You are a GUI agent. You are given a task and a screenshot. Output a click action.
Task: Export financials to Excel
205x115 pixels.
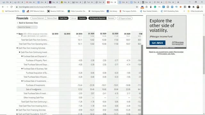tap(125, 19)
